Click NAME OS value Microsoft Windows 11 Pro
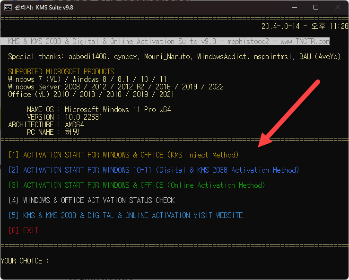The height and width of the screenshot is (280, 349). [x=118, y=110]
